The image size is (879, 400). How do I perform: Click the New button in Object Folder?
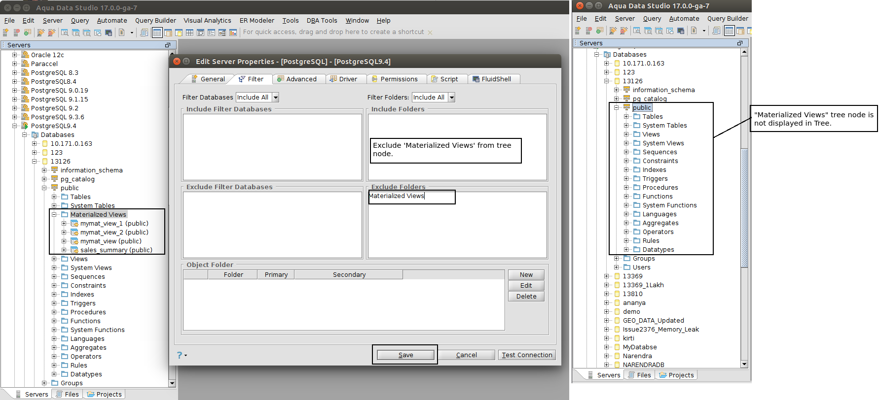(526, 275)
